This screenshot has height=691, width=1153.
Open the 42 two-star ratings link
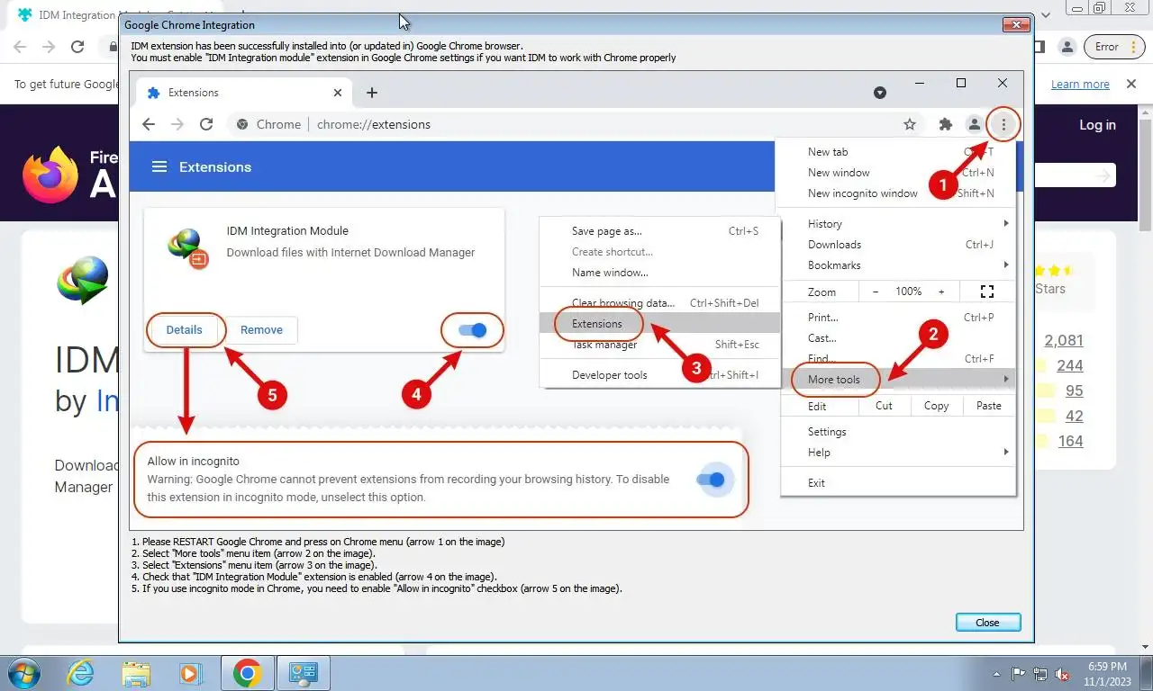(1075, 416)
